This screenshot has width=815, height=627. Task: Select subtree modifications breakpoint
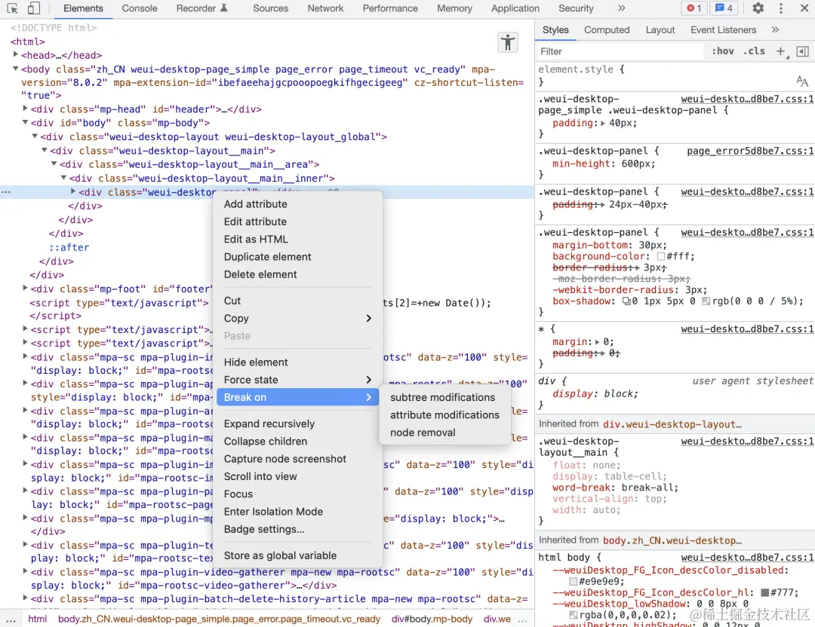[444, 397]
